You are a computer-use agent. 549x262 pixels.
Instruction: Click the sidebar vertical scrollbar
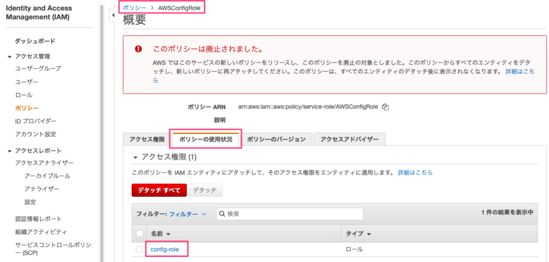click(x=102, y=133)
